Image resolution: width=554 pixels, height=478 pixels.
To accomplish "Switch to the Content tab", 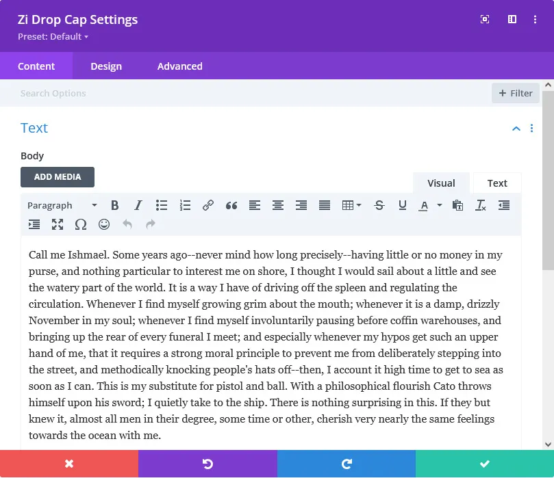I will 36,66.
